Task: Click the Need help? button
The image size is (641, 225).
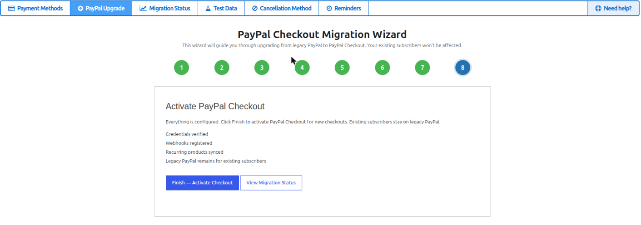Action: coord(613,8)
